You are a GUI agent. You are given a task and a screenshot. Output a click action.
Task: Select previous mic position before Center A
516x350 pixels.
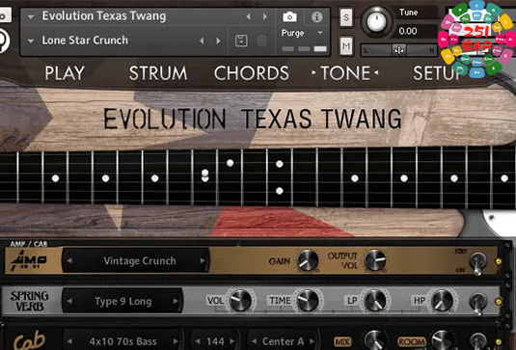254,341
